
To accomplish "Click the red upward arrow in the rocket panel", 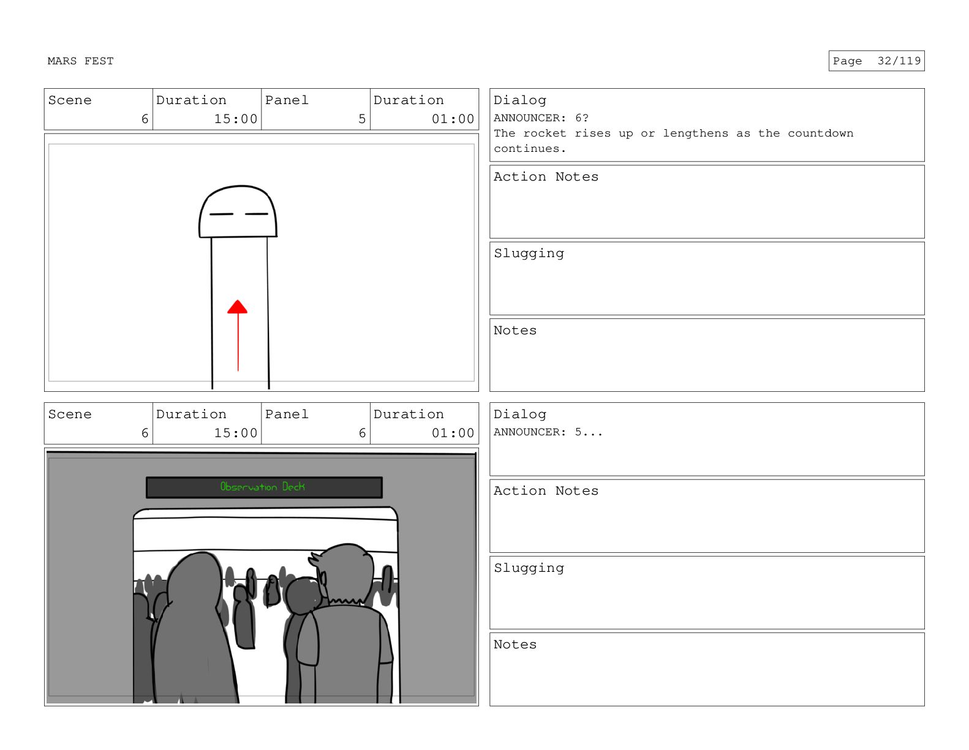I will (x=238, y=336).
